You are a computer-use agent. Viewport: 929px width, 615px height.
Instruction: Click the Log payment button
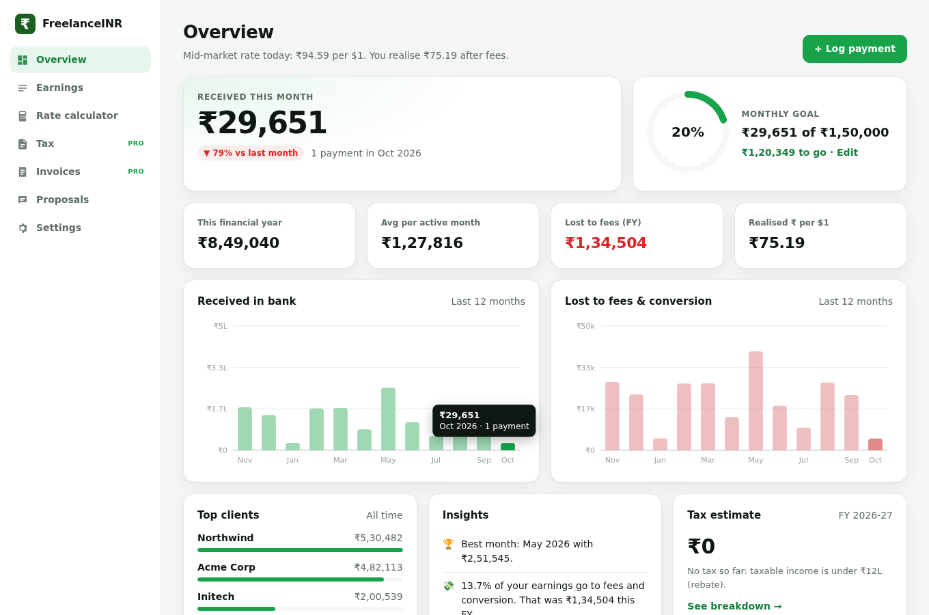pos(855,49)
